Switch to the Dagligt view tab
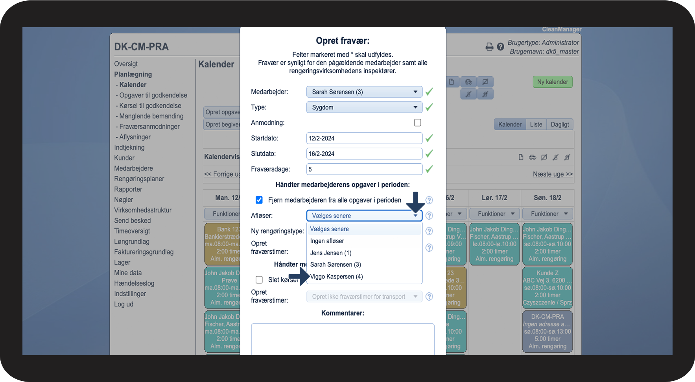Screen dimensions: 695x382 [560, 124]
